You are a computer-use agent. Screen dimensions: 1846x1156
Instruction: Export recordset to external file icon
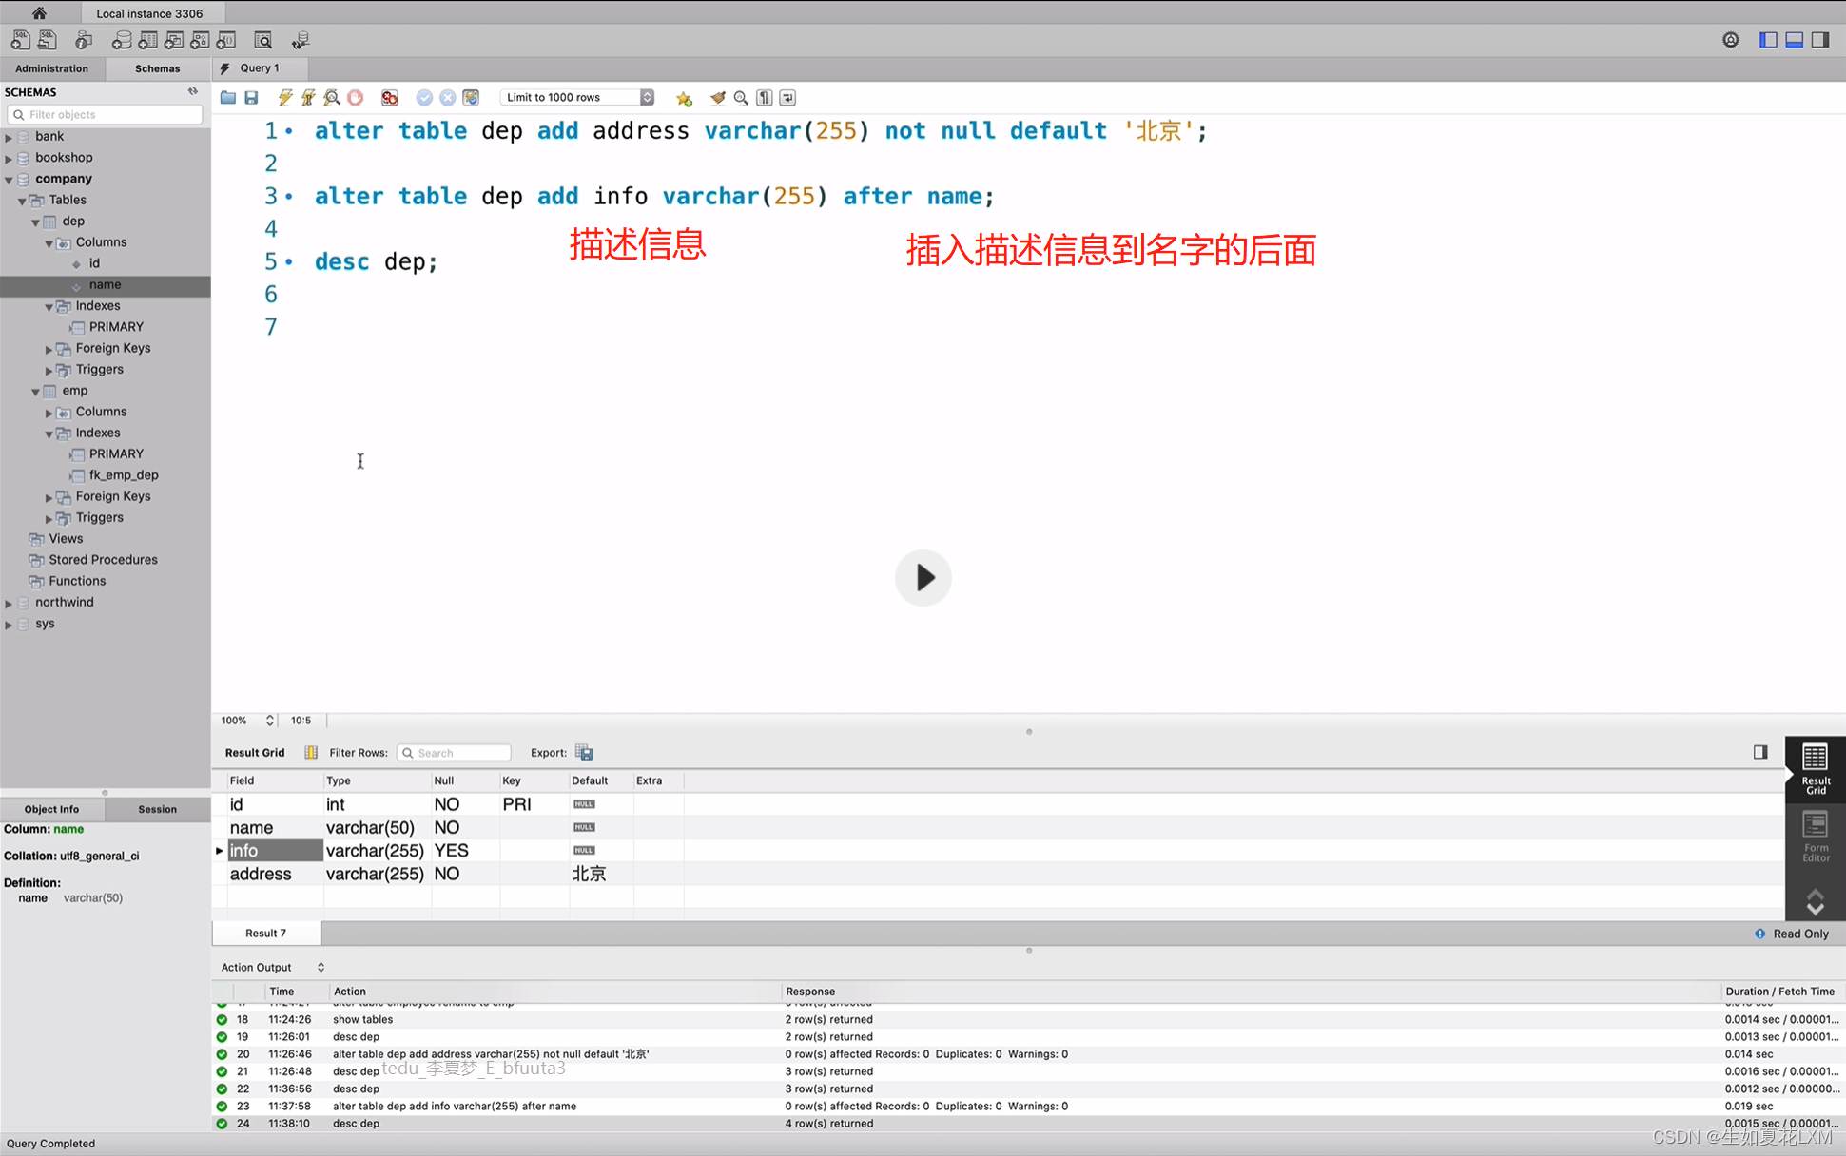tap(584, 752)
